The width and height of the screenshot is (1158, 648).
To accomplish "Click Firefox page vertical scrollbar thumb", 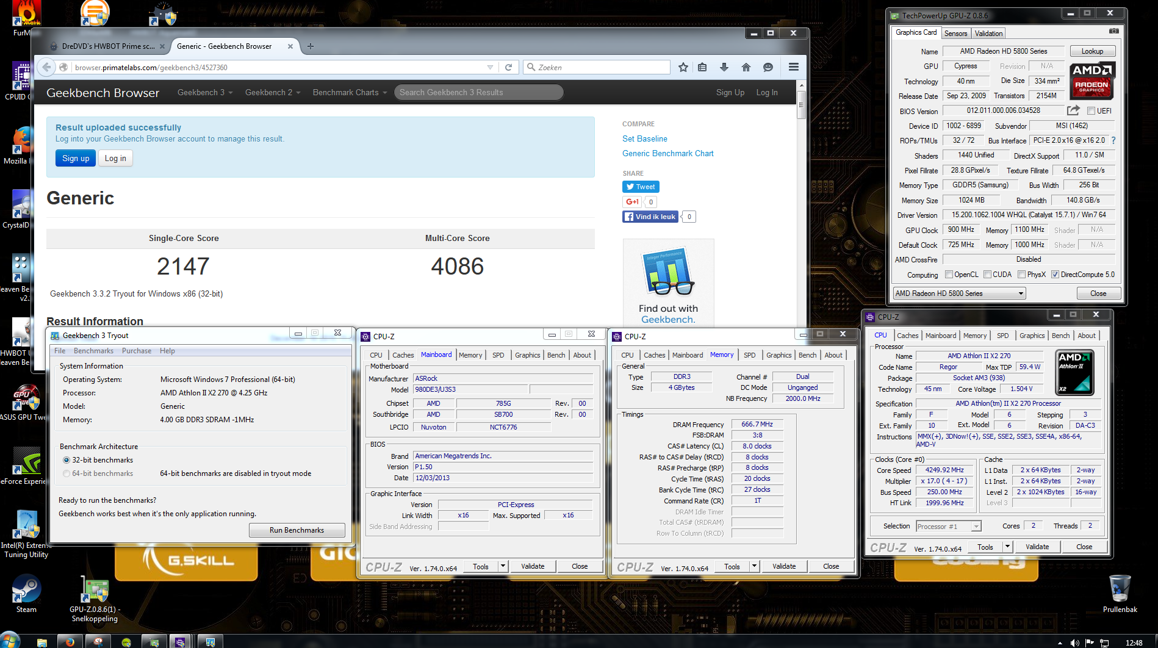I will tap(802, 104).
